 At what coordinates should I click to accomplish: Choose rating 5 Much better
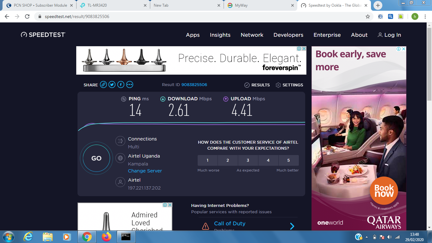(288, 160)
